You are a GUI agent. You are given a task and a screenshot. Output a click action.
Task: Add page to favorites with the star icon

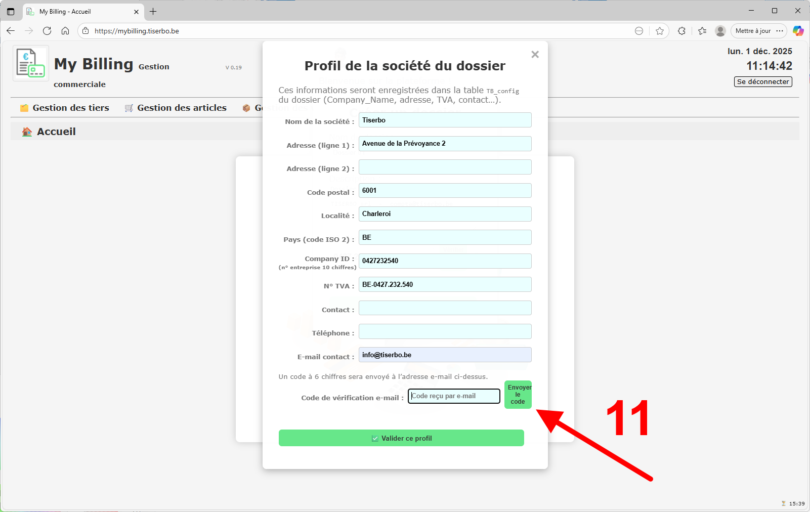coord(660,31)
